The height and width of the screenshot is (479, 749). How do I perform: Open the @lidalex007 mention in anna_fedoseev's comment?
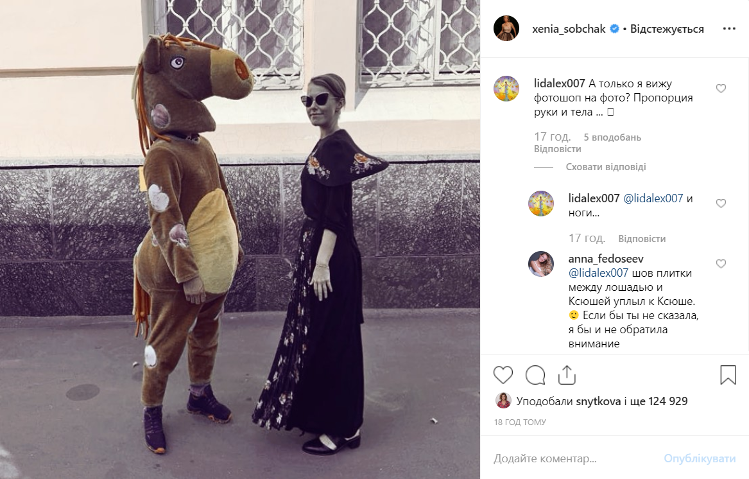tap(598, 273)
